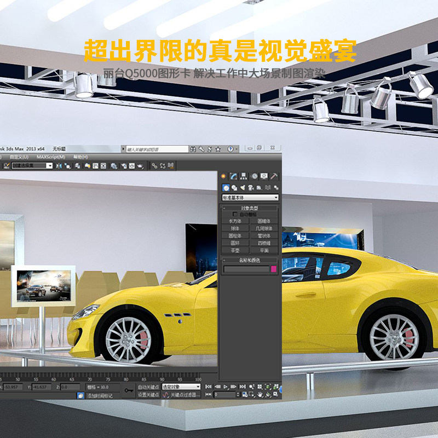Toggle the selection lock icon by 添加时间标记
438x438 pixels.
click(80, 395)
